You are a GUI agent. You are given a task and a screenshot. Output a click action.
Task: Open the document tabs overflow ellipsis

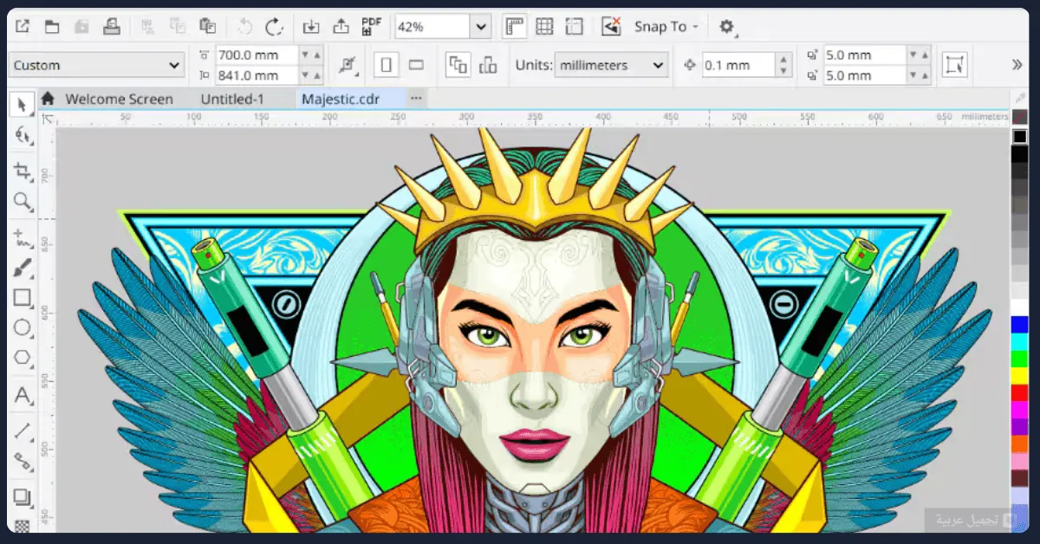tap(416, 99)
